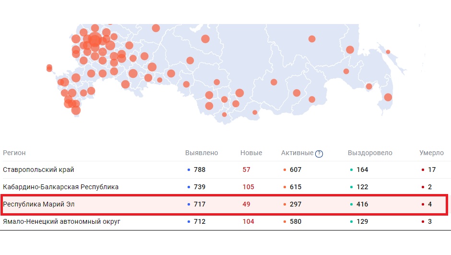Open Ямало-Ненецкий автономный округ region entry

pyautogui.click(x=61, y=222)
